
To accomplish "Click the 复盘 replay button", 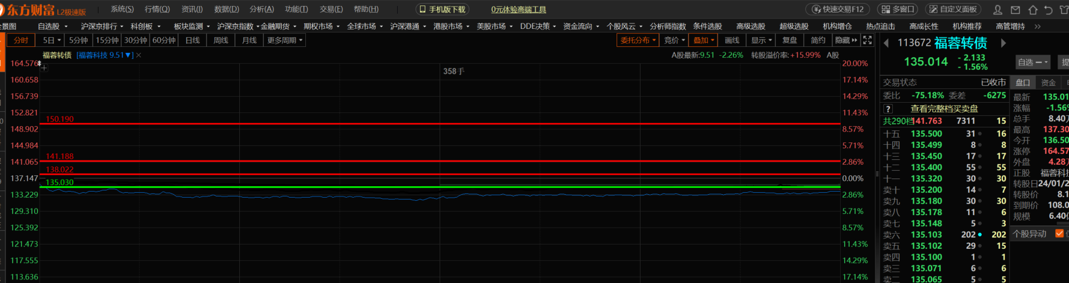I will coord(790,40).
